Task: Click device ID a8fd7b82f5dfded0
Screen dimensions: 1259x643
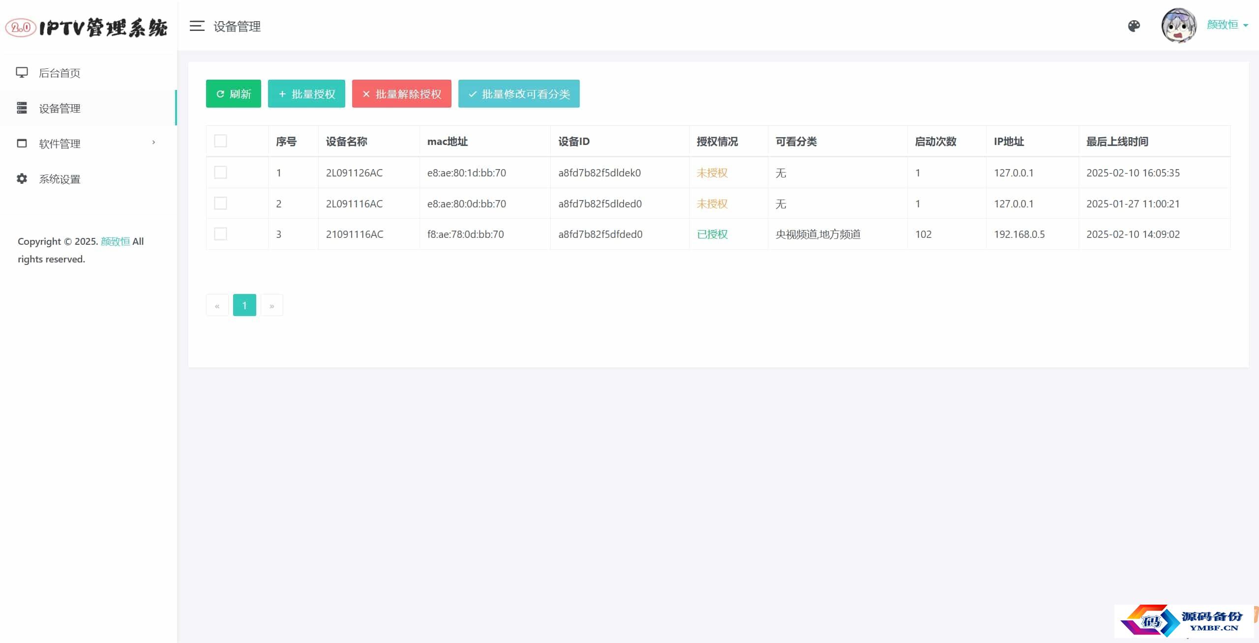Action: point(600,234)
